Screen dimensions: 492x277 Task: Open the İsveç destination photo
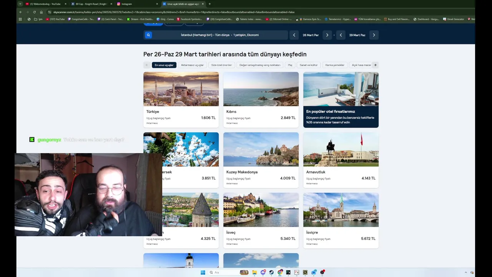(261, 210)
